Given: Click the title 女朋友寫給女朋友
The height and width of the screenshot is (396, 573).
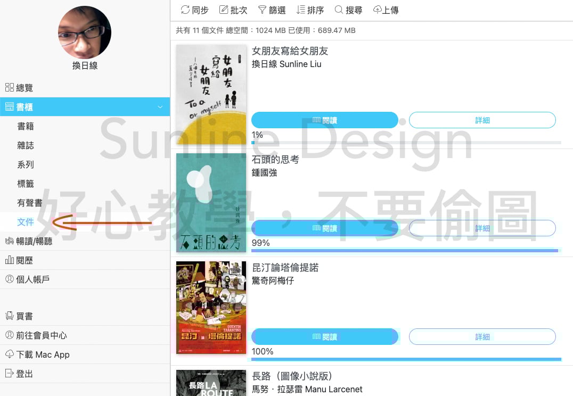Looking at the screenshot, I should [290, 51].
